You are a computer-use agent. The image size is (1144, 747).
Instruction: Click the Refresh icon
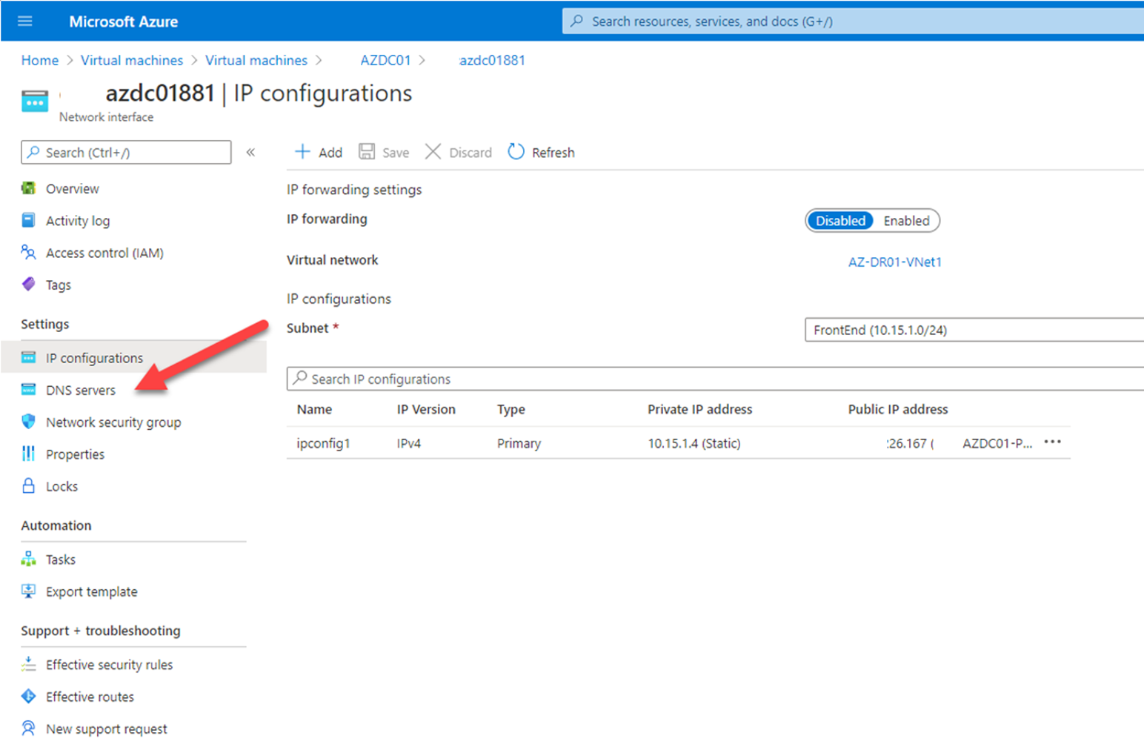click(x=516, y=152)
